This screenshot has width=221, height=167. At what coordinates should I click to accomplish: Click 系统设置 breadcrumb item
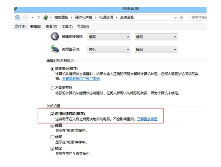127,18
